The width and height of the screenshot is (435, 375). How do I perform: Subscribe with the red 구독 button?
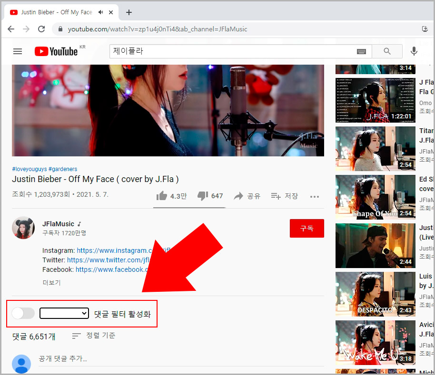(307, 228)
